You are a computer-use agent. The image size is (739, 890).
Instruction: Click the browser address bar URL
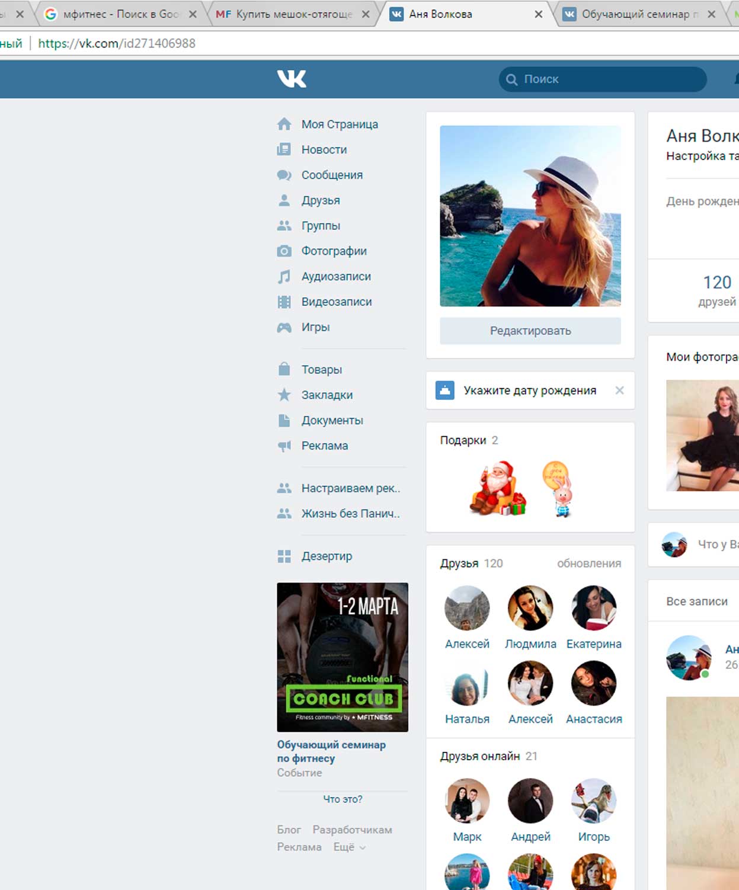pyautogui.click(x=117, y=43)
